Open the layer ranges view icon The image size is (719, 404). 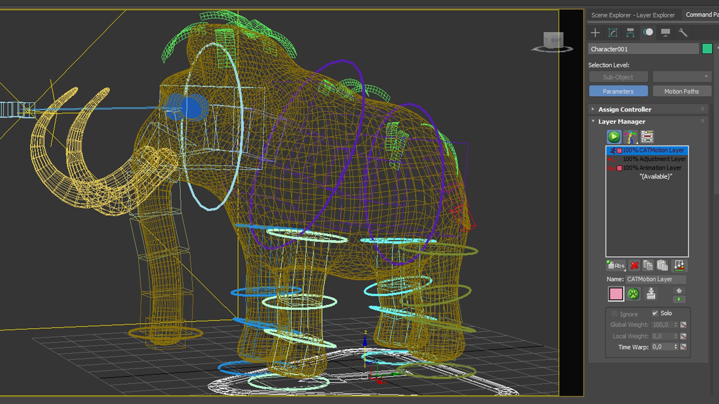point(647,137)
